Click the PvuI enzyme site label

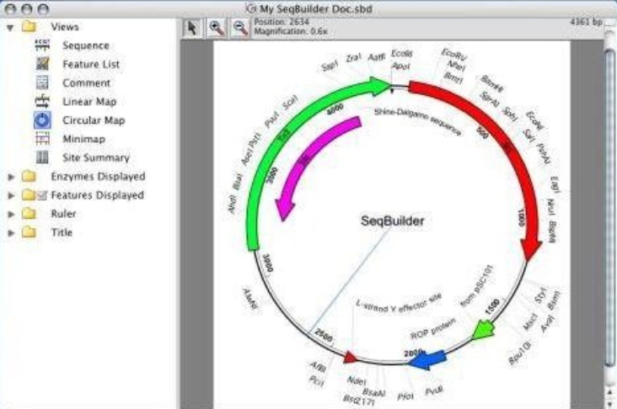point(271,120)
